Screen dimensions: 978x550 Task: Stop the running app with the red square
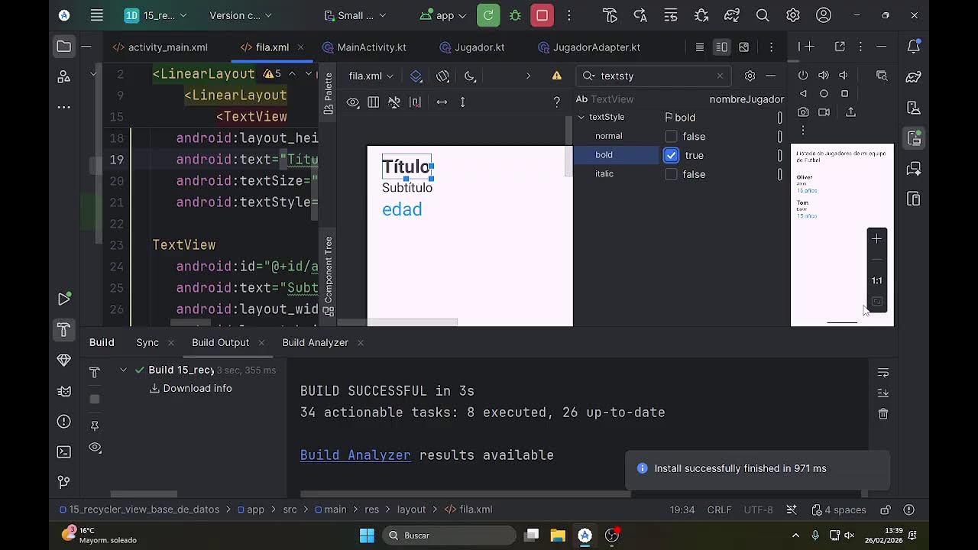(x=542, y=15)
